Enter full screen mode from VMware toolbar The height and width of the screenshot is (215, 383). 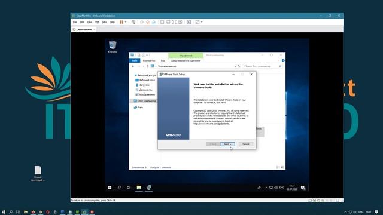tap(174, 22)
